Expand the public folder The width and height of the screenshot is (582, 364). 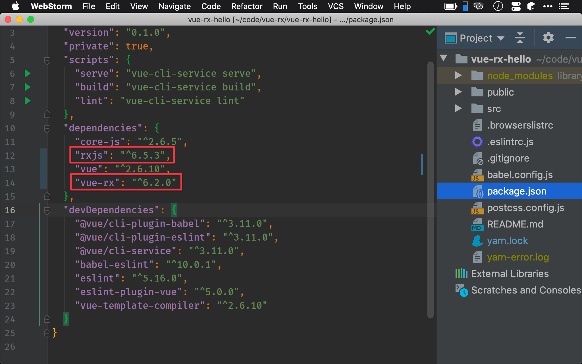(x=458, y=92)
